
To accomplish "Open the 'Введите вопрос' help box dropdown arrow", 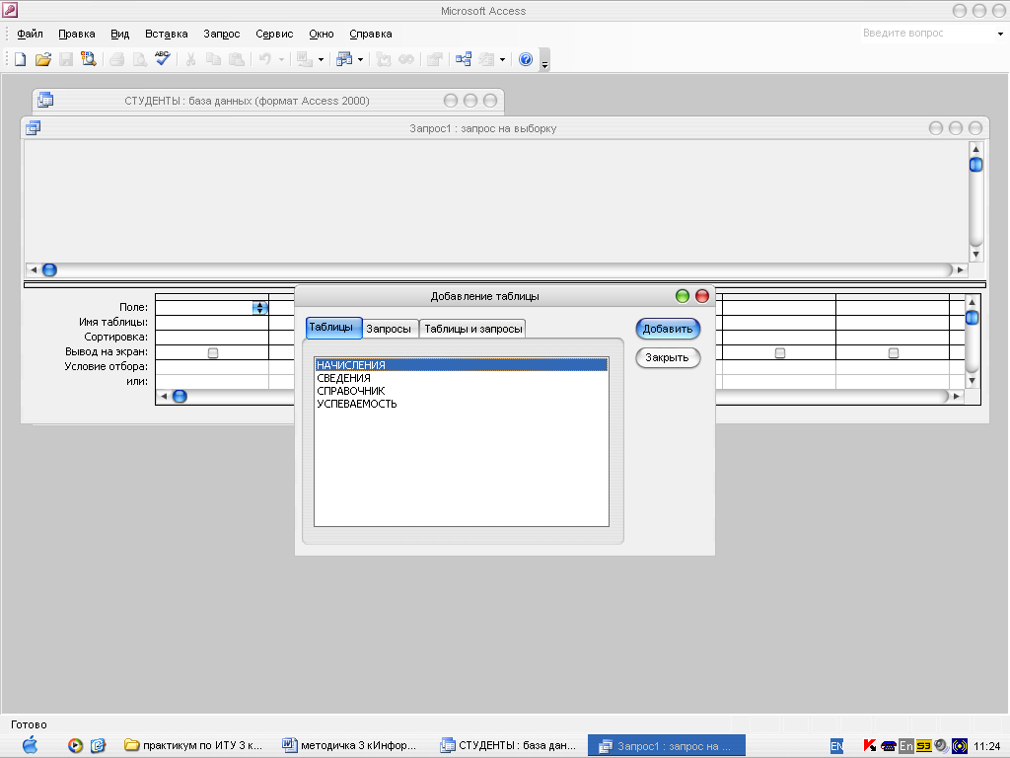I will pos(1000,34).
